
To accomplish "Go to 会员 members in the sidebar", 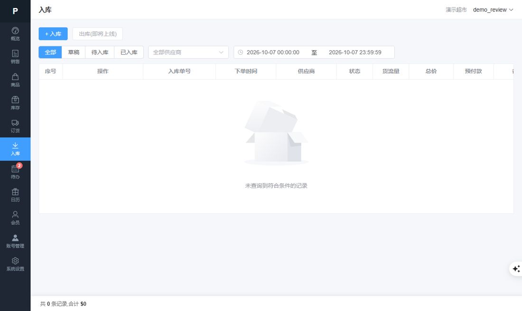I will pyautogui.click(x=15, y=218).
